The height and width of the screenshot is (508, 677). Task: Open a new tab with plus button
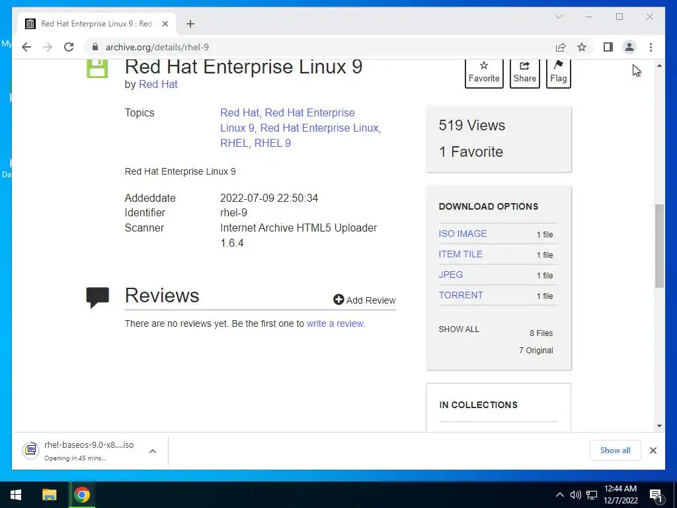[190, 24]
